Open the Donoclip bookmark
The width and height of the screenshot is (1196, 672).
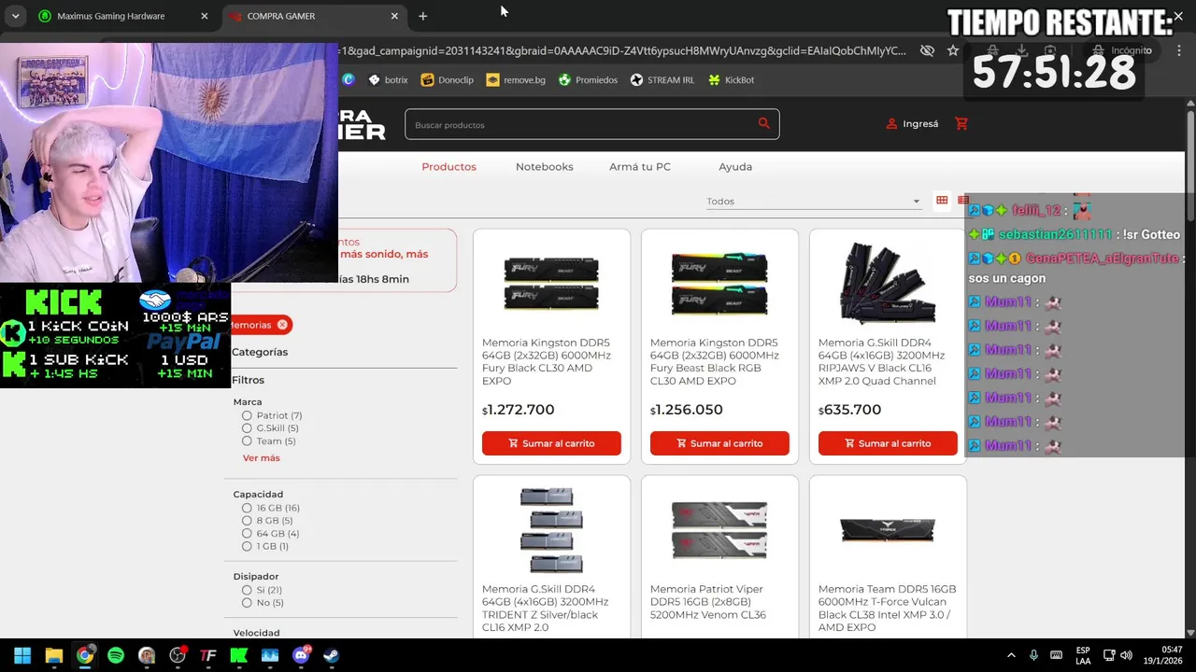click(x=448, y=80)
